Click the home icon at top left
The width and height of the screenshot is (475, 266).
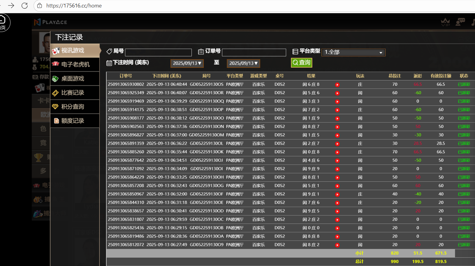(x=3, y=22)
